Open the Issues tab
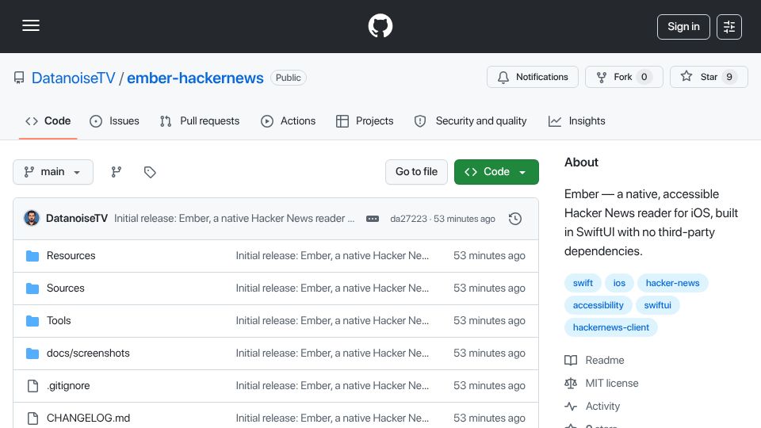 (x=114, y=120)
